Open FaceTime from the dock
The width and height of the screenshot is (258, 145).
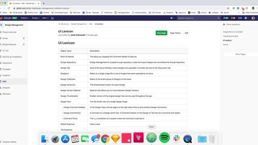pyautogui.click(x=85, y=139)
